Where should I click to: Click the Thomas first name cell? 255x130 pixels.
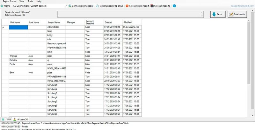(x=18, y=56)
